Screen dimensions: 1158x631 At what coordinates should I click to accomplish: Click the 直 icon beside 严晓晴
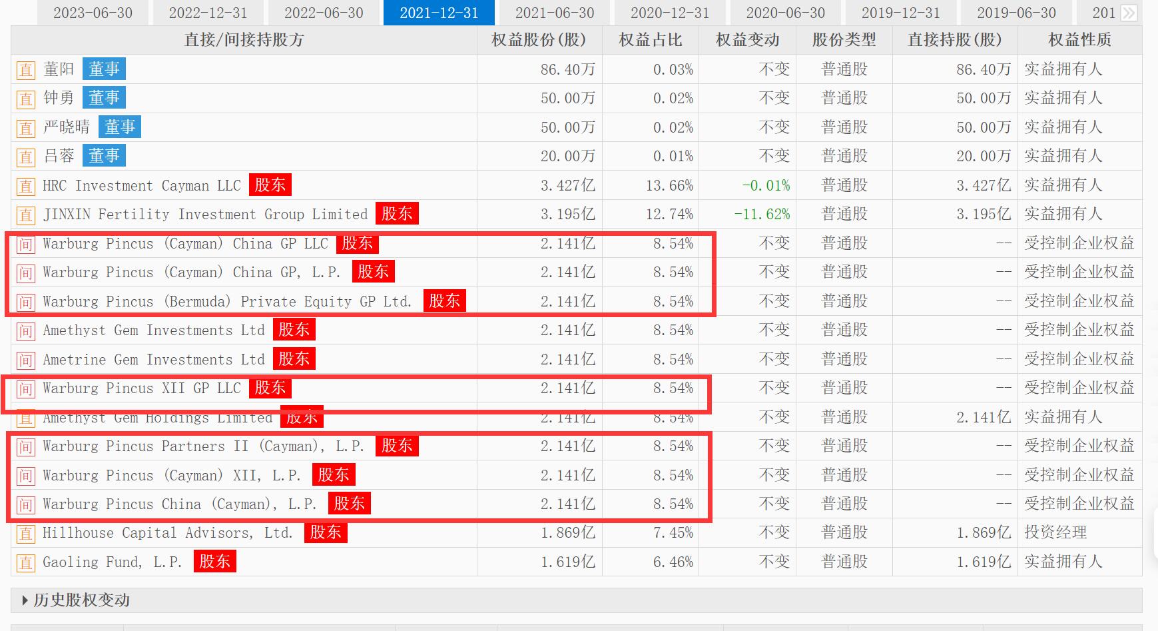tap(25, 128)
